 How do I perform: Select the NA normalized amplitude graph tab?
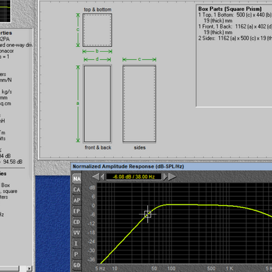tap(77, 179)
